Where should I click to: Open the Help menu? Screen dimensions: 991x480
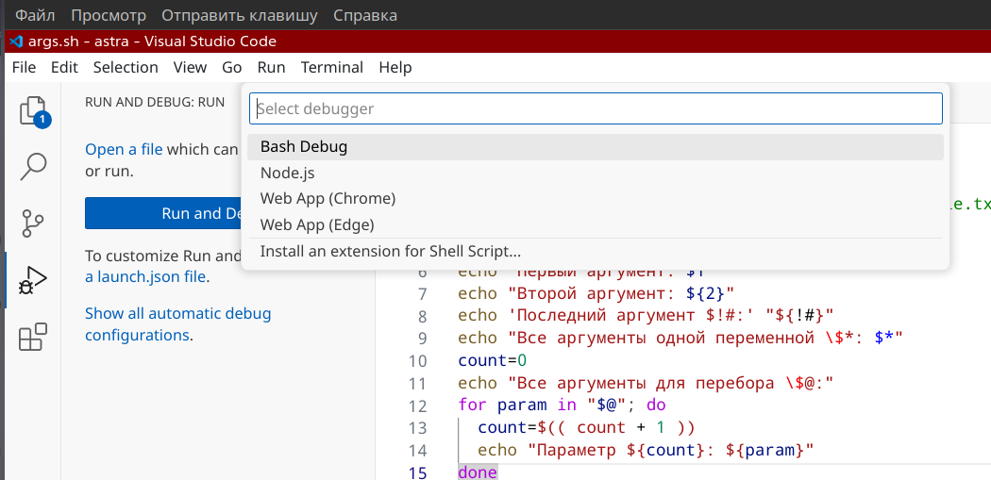point(395,67)
